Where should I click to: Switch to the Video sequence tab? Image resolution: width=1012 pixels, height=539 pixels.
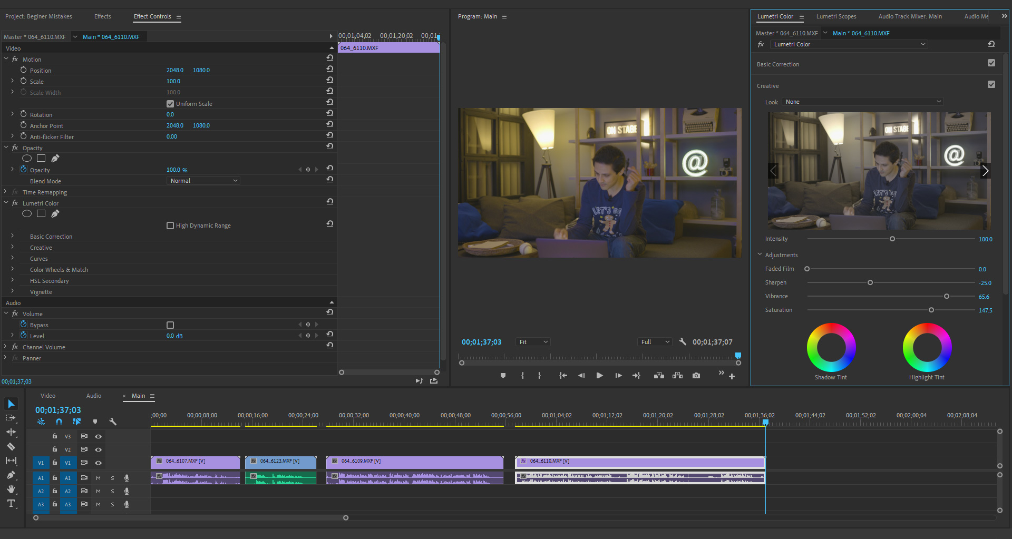coord(47,396)
